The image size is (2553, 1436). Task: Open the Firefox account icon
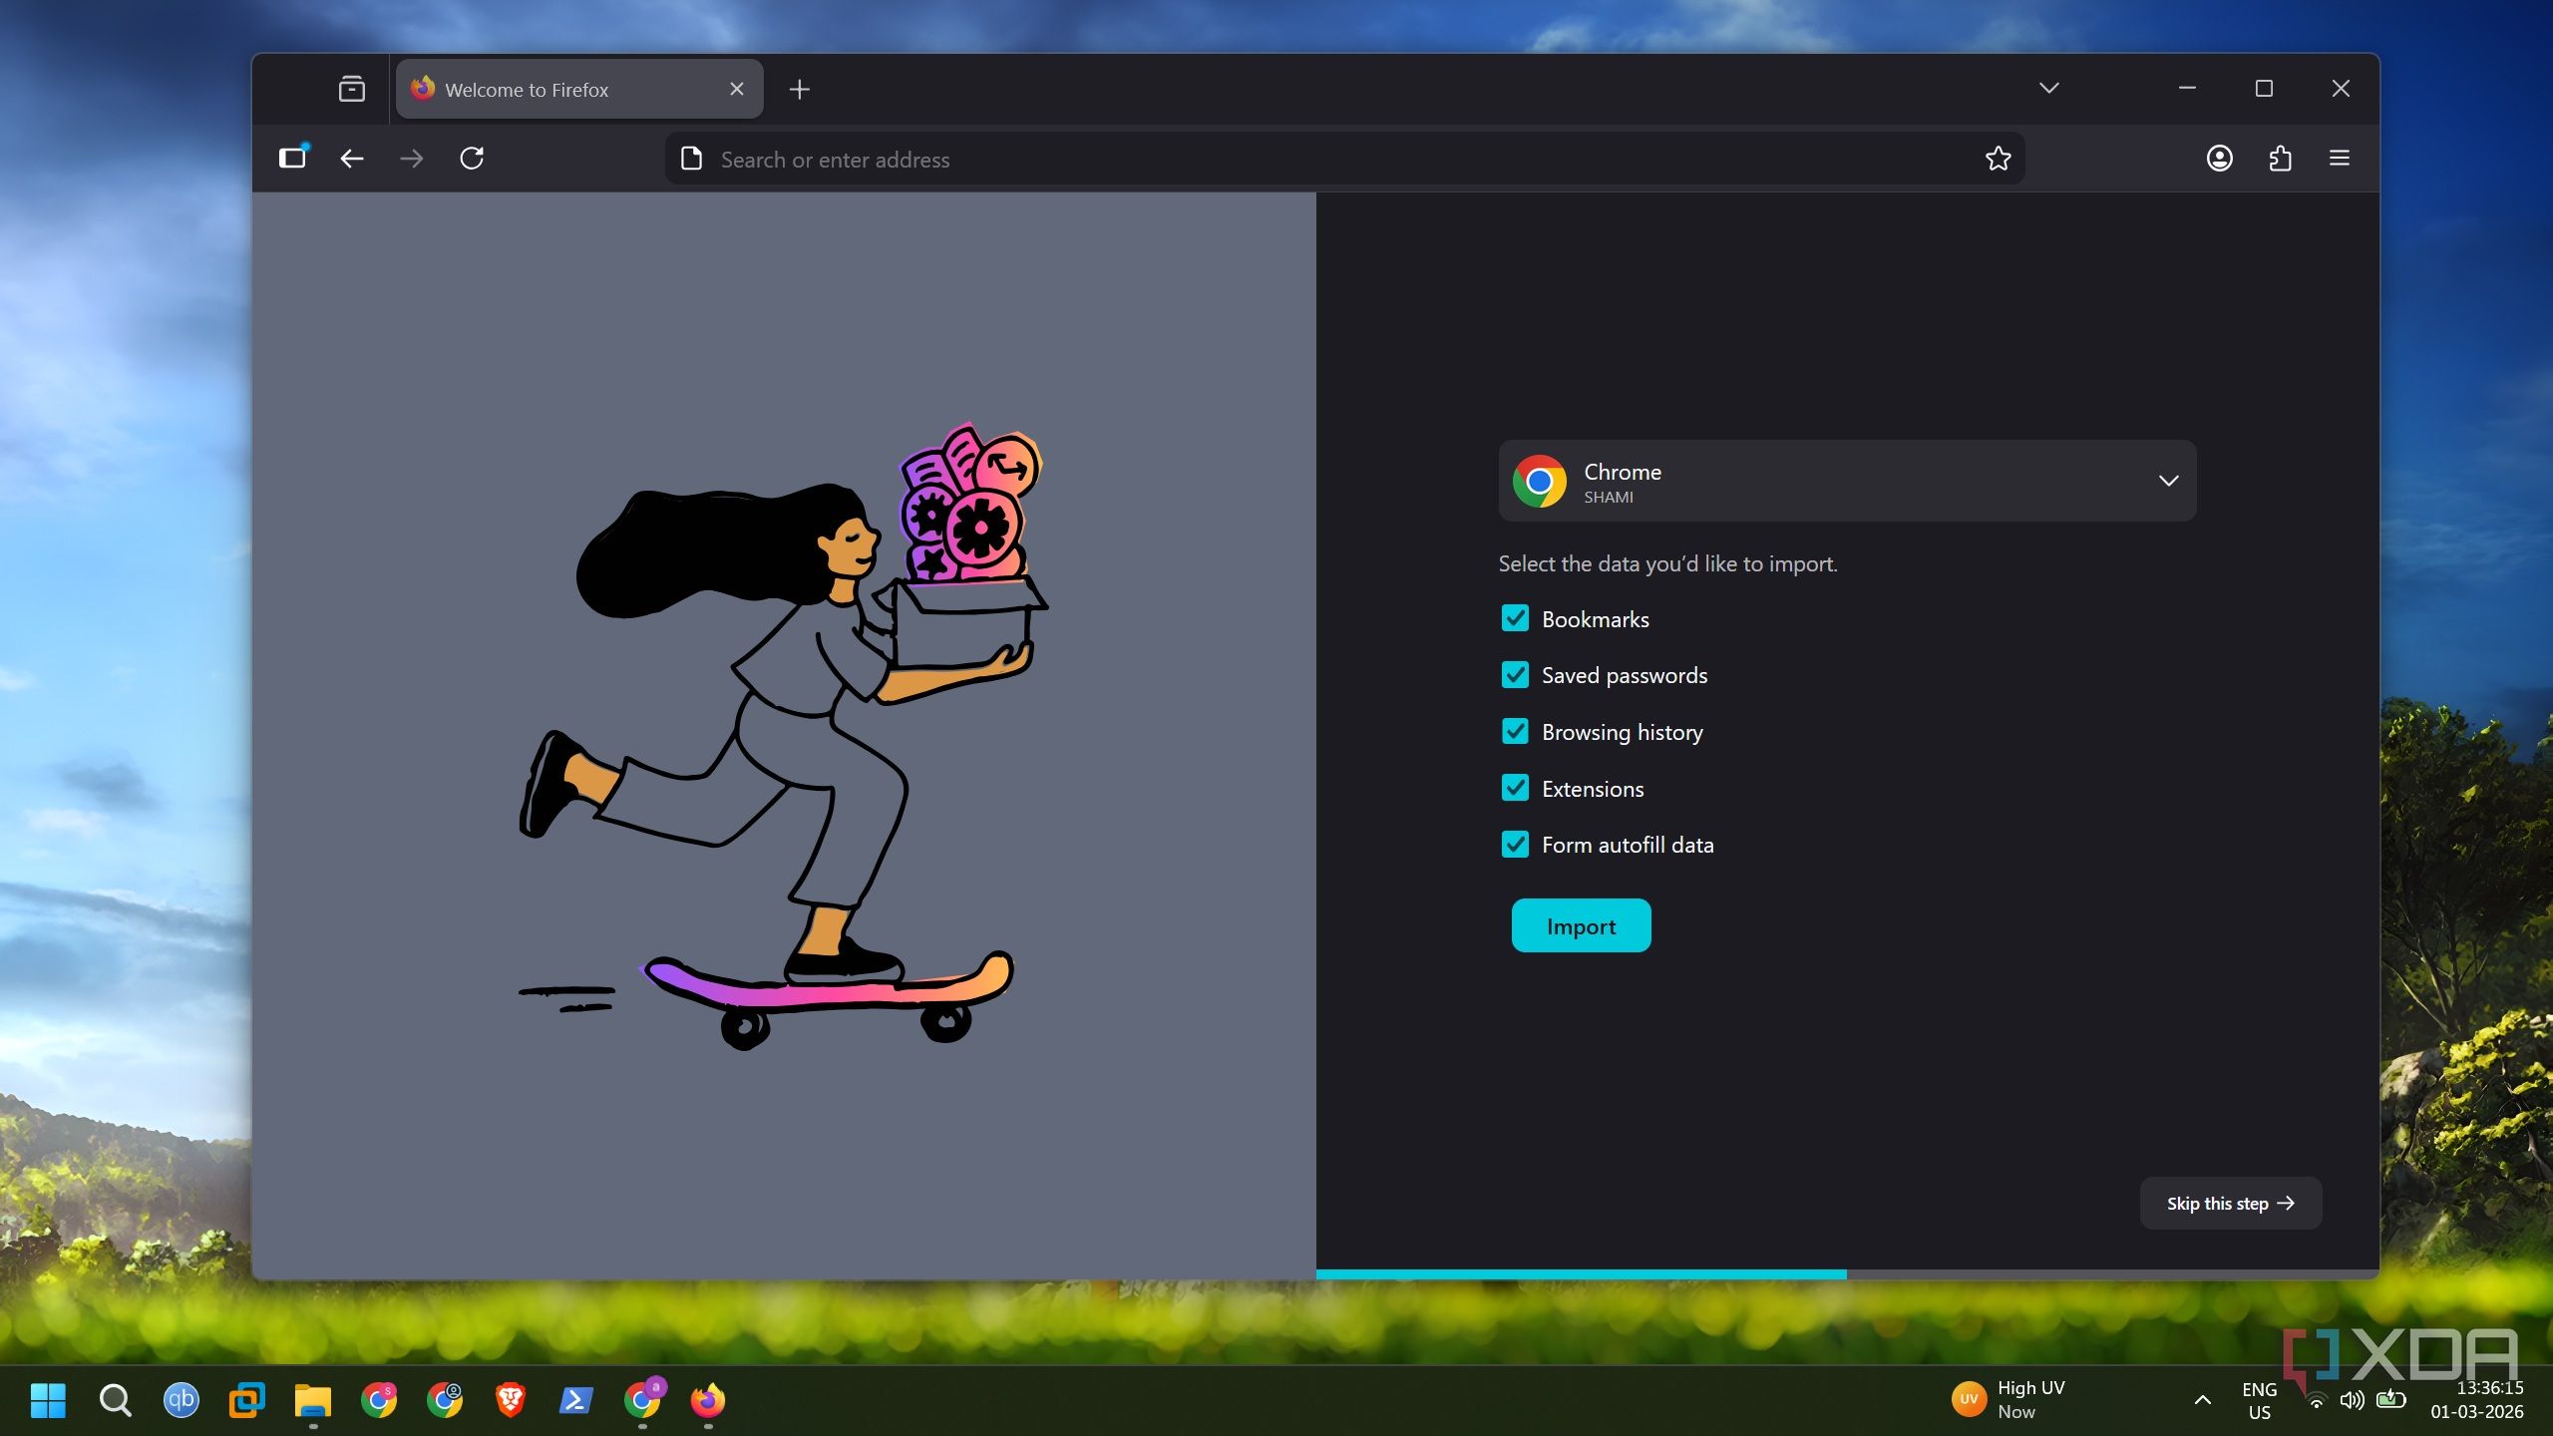click(2219, 158)
